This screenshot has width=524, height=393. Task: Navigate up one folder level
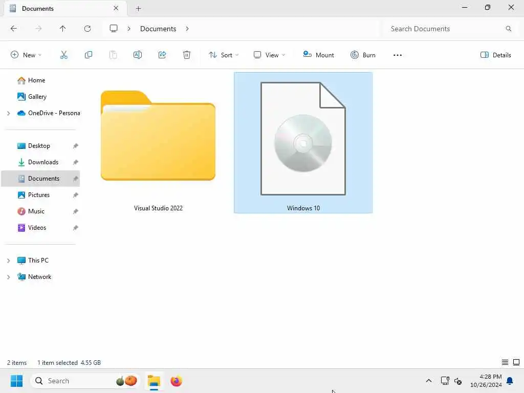tap(62, 29)
